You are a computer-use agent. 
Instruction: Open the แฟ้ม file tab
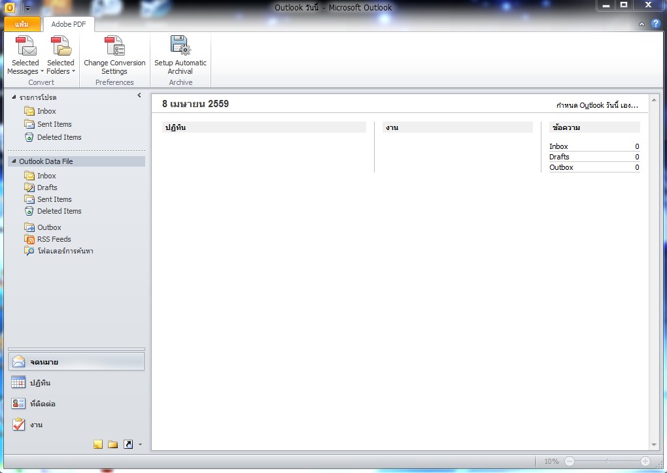(x=22, y=24)
